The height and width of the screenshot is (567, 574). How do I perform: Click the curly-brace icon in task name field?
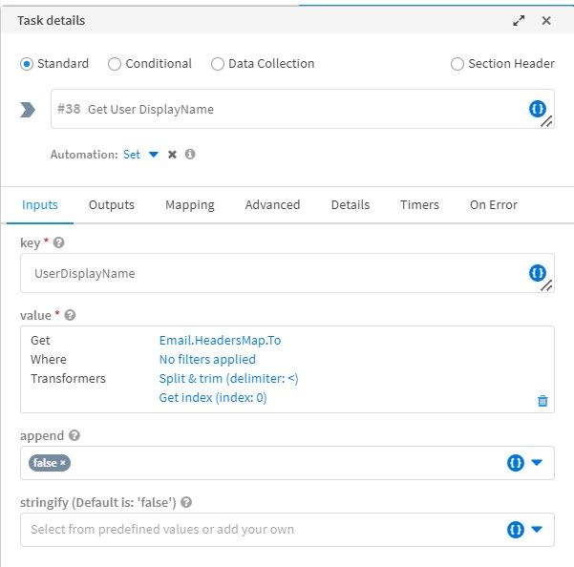537,109
